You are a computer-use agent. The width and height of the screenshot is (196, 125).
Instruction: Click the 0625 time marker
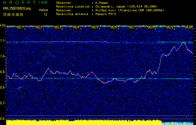coord(95,27)
